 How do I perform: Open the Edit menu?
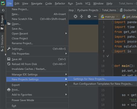(17, 3)
